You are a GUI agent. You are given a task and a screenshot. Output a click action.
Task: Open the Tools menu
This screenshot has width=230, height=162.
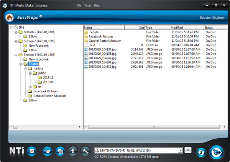pyautogui.click(x=87, y=6)
